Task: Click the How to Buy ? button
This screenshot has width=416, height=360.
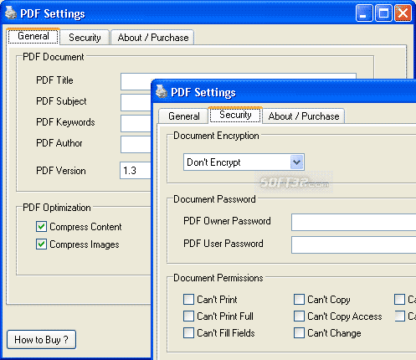Action: coord(41,340)
